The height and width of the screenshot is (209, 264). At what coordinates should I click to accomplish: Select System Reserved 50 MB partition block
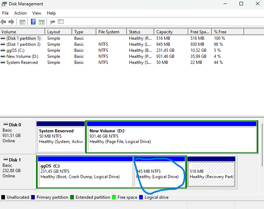click(61, 137)
